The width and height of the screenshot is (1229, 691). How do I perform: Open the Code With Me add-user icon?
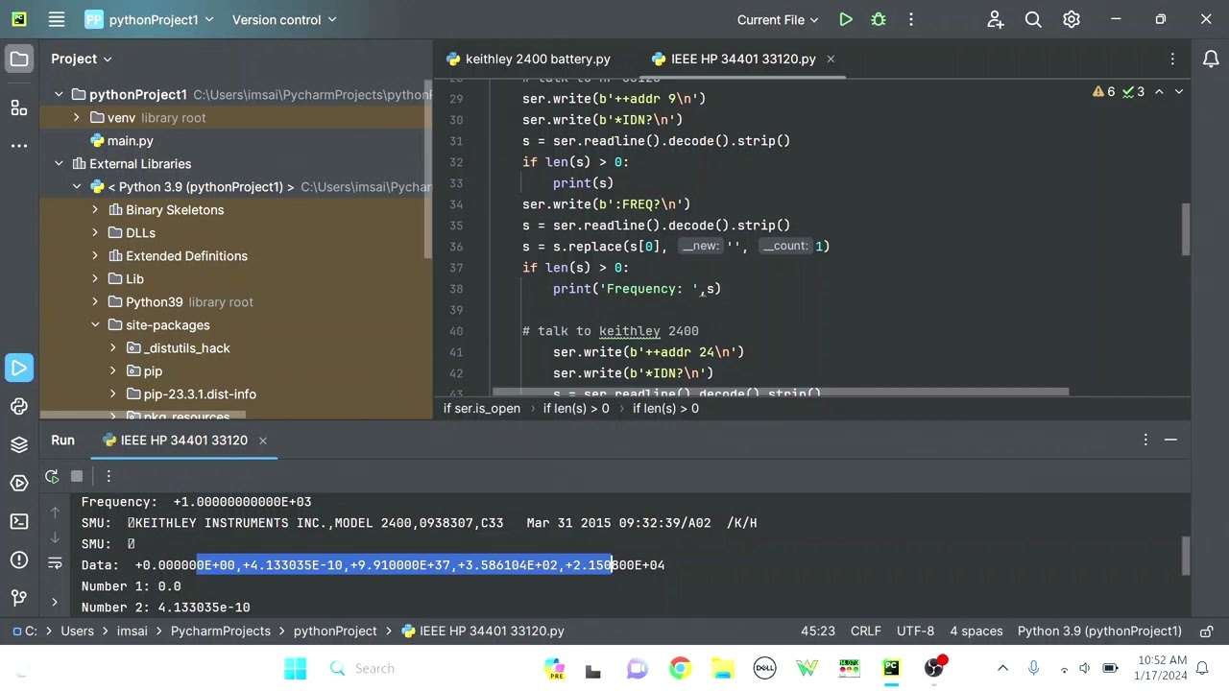995,19
